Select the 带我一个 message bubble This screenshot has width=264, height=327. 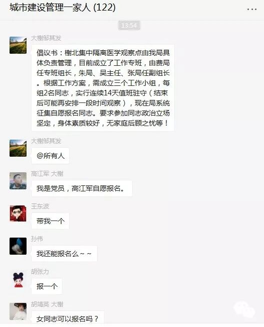(x=50, y=221)
